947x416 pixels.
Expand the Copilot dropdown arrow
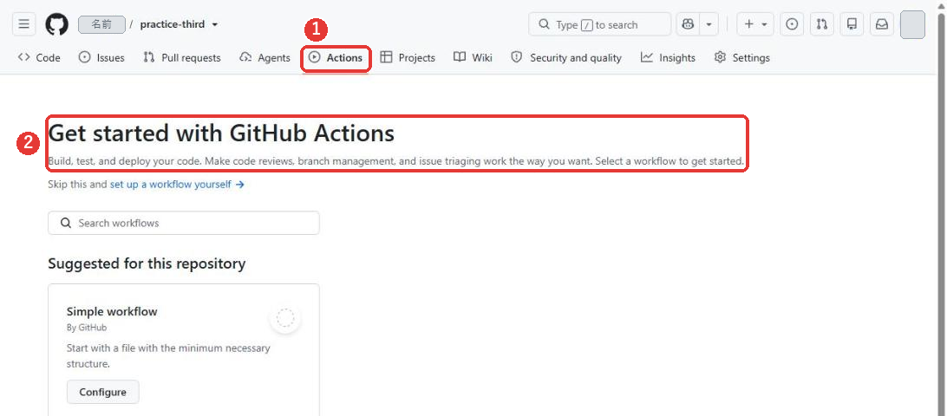(709, 24)
